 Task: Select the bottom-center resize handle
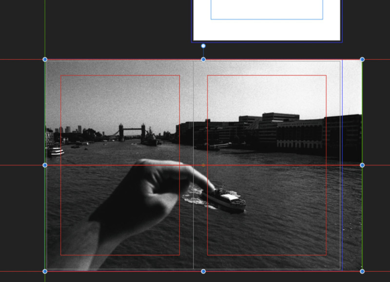tap(203, 271)
